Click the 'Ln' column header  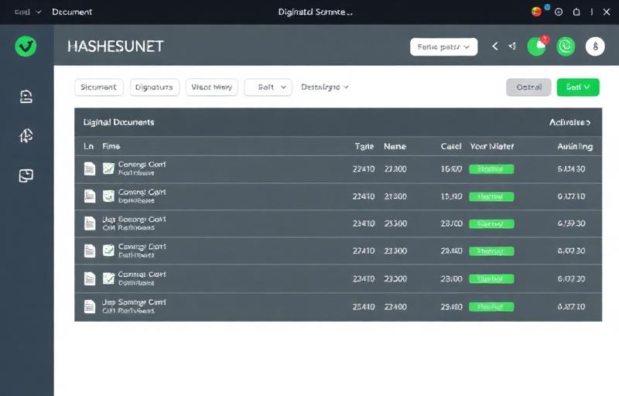(x=88, y=146)
